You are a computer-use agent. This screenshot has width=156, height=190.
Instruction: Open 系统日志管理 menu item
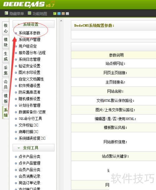tap(29, 59)
